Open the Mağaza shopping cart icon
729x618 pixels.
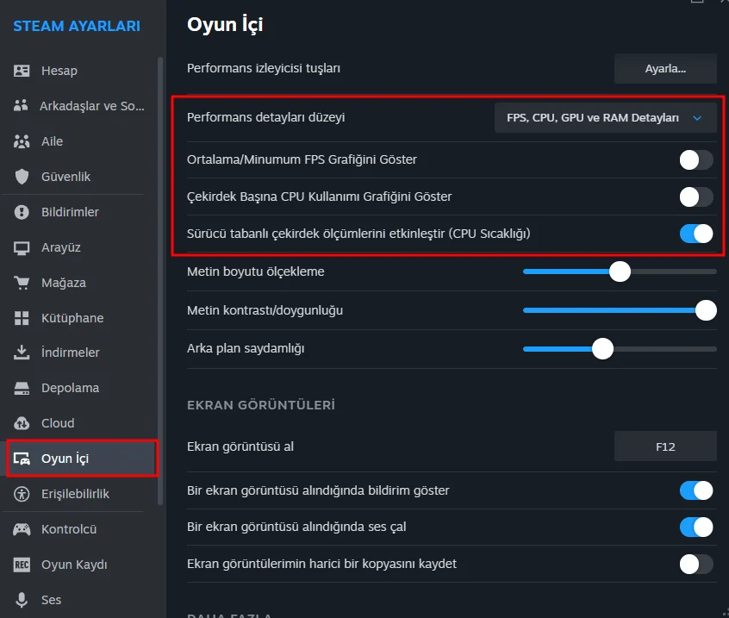point(22,283)
